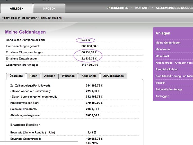Open the Anlagen sub-tab
The width and height of the screenshot is (193, 145).
[x=50, y=76]
